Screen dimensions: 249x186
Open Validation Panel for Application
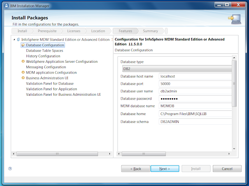(x=51, y=89)
